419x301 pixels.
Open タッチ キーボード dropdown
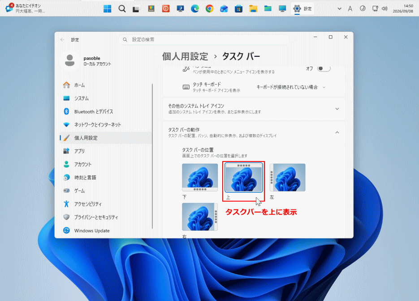click(x=291, y=87)
